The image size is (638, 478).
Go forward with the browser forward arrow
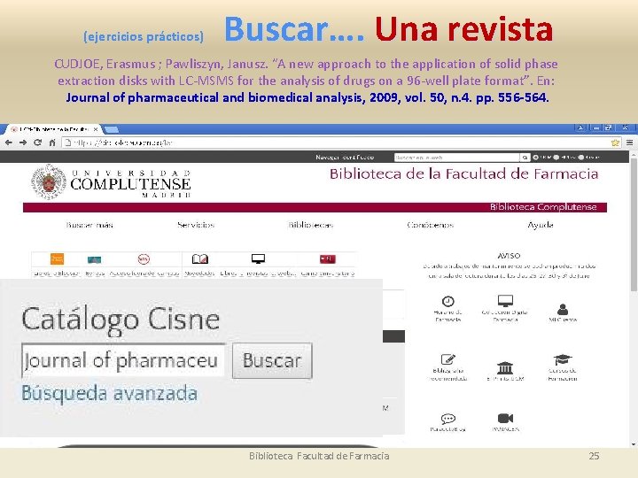click(23, 143)
